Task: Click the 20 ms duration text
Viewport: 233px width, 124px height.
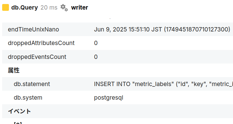Action: (x=49, y=8)
